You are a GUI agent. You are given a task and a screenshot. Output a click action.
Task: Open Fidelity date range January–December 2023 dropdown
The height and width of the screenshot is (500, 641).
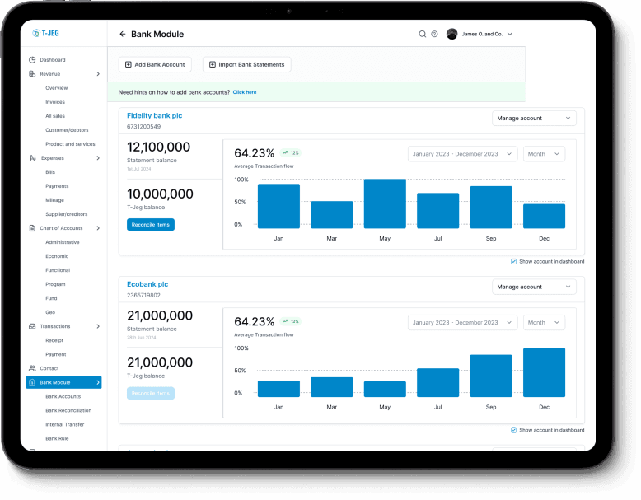pos(462,154)
